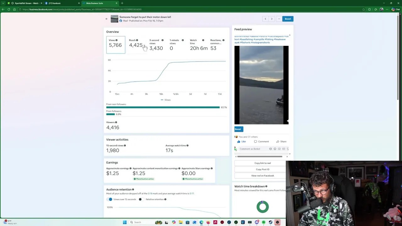Click the 0:17 average watch time link

(x=192, y=194)
